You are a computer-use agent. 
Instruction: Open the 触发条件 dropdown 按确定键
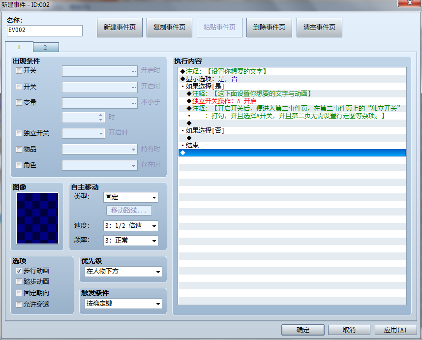tap(123, 304)
